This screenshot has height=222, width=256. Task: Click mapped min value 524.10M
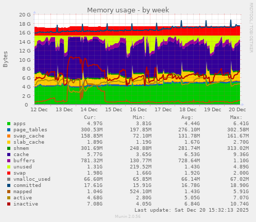click(x=141, y=192)
